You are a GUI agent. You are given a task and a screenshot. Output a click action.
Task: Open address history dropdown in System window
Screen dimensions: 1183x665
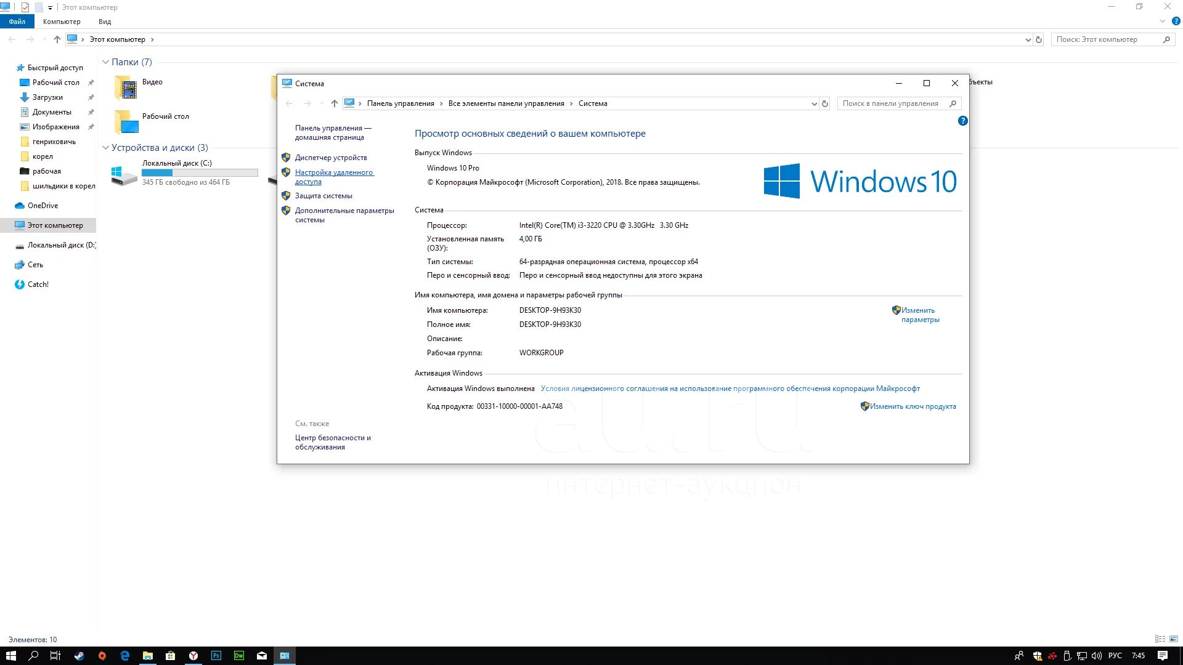pyautogui.click(x=814, y=103)
